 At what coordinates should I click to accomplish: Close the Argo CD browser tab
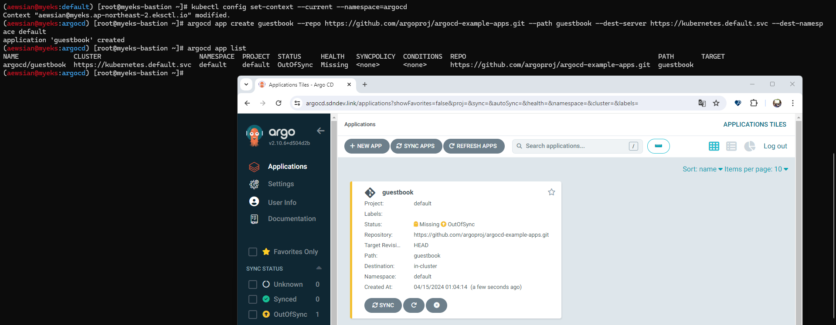pos(349,84)
